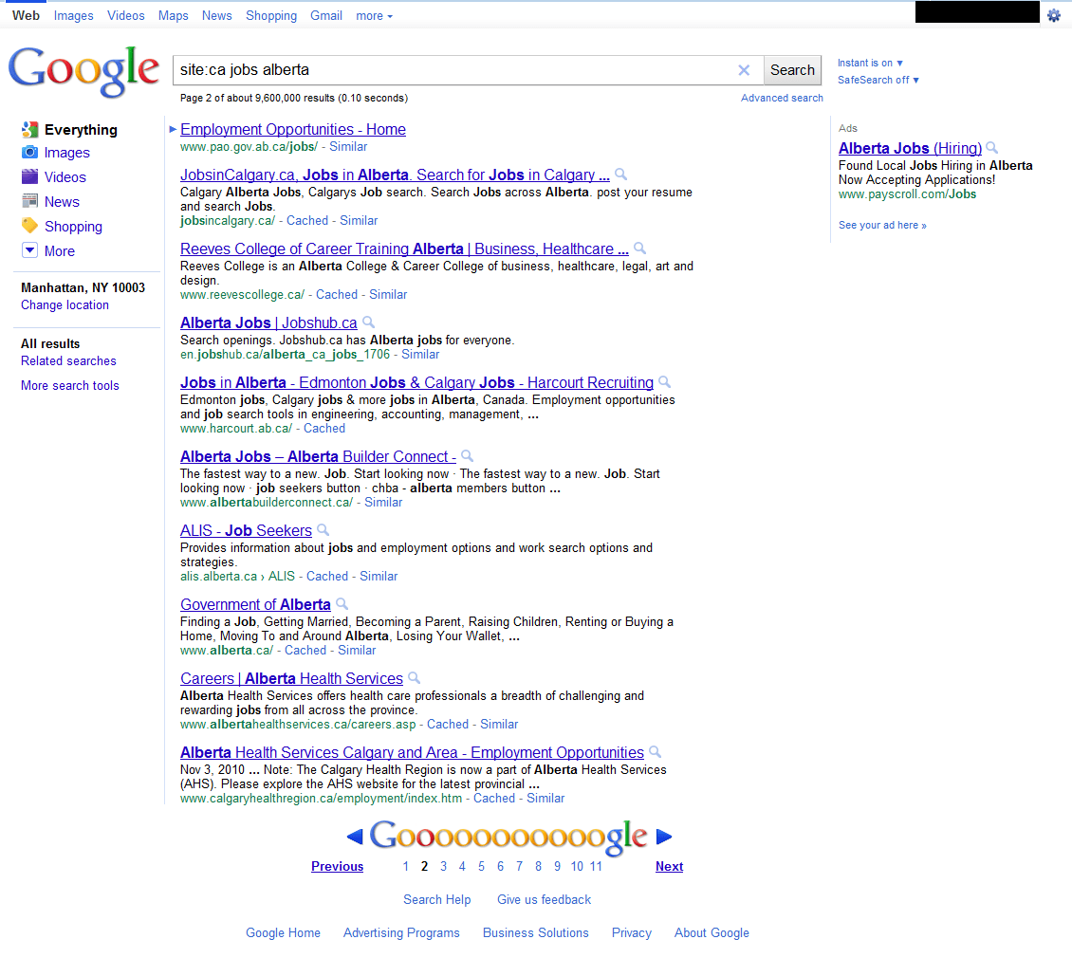Go to results page 1
This screenshot has width=1072, height=958.
tap(405, 866)
